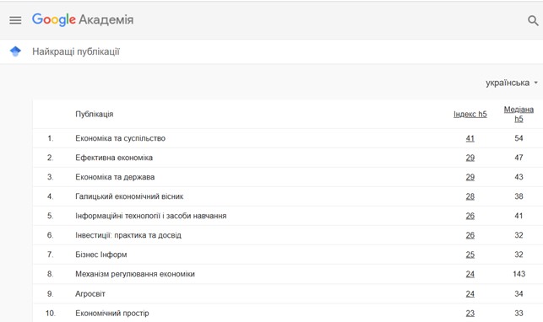Open h5-index 23 for Економічний простір
Viewport: 543px width, 322px height.
tap(470, 313)
